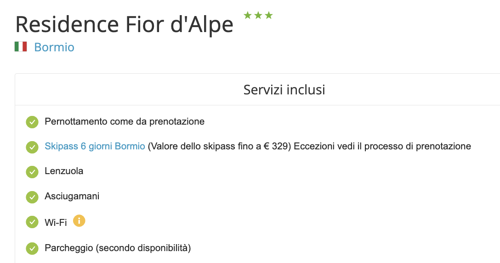Screen dimensions: 500x263
Task: Click the Wi-Fi yellow info icon
Action: (79, 221)
